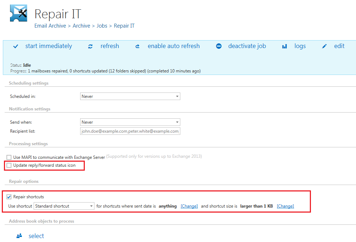This screenshot has height=242, width=356.
Task: Navigate to Jobs in the breadcrumb
Action: (102, 26)
